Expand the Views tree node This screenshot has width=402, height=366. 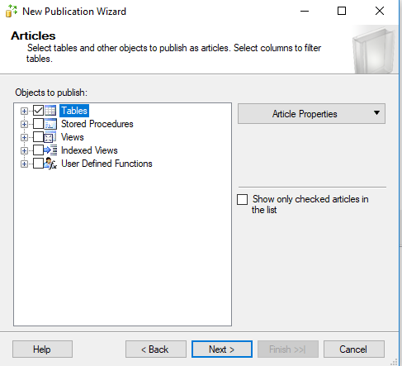[24, 137]
